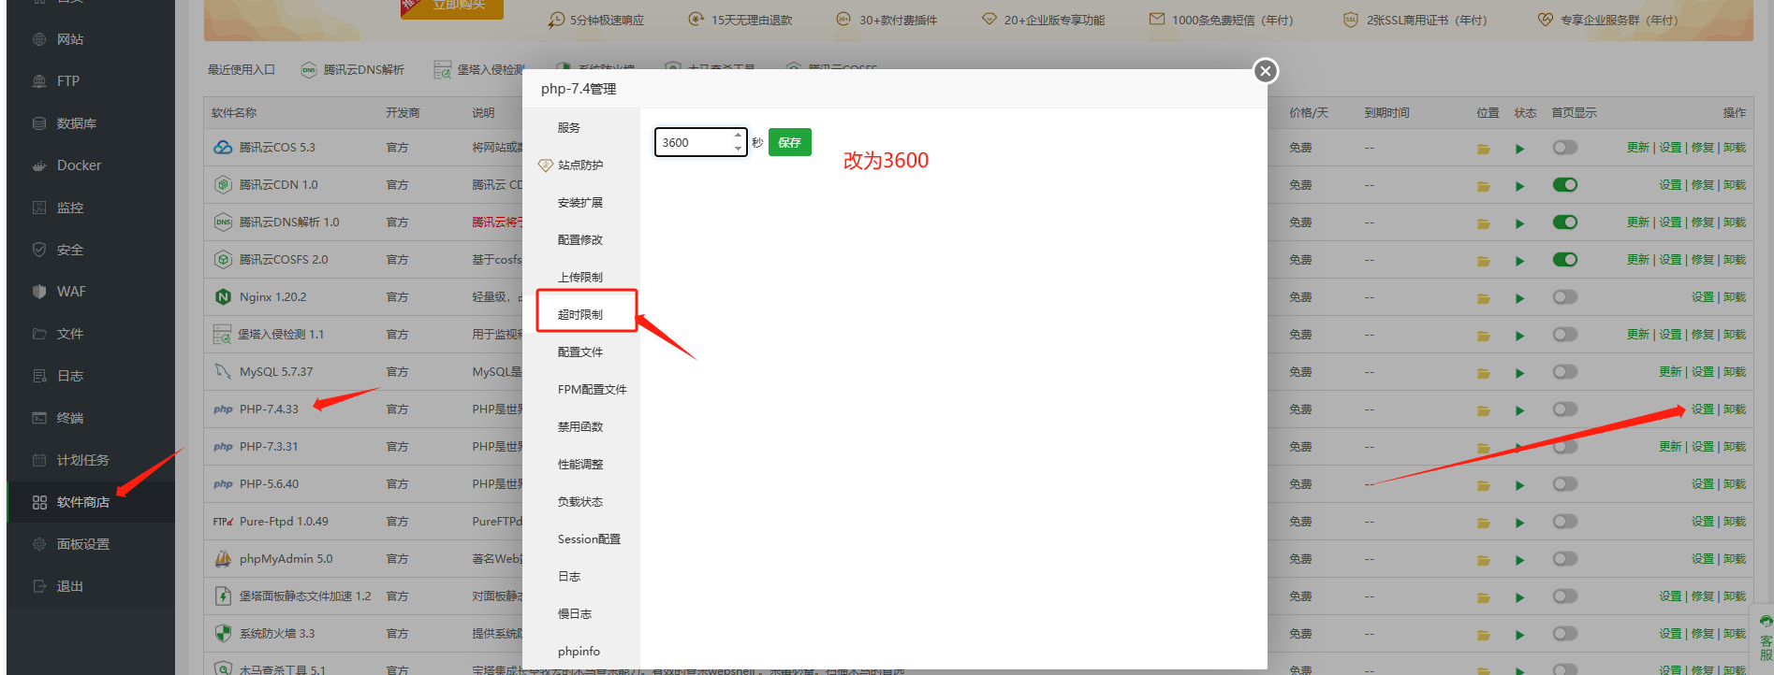Click 更新 link for MySQL row
Viewport: 1774px width, 675px height.
[x=1670, y=372]
